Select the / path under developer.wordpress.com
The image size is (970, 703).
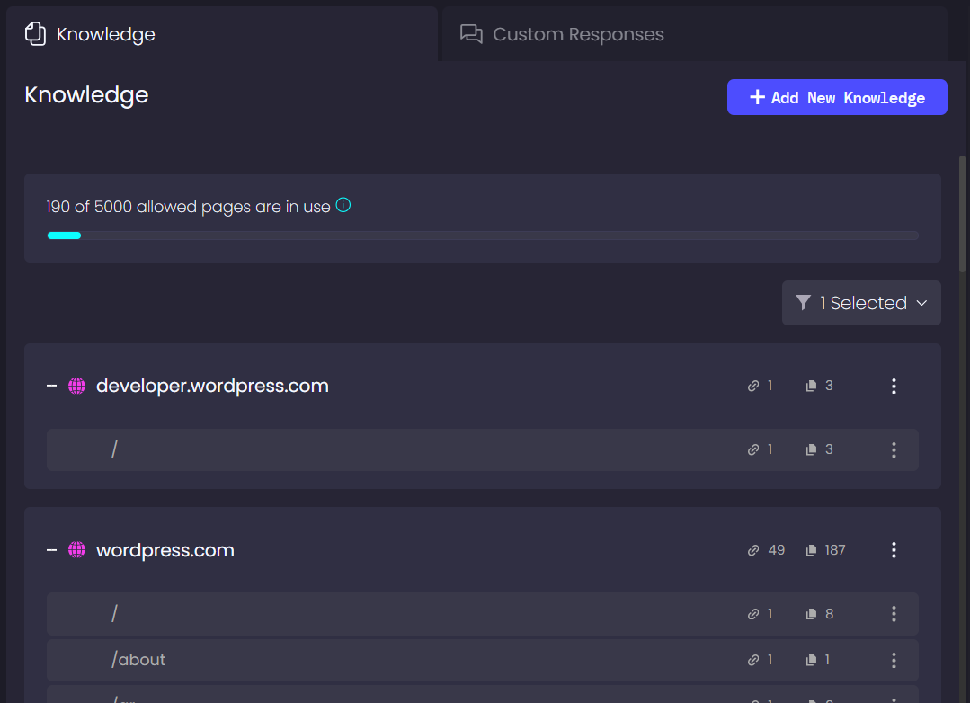[x=114, y=449]
